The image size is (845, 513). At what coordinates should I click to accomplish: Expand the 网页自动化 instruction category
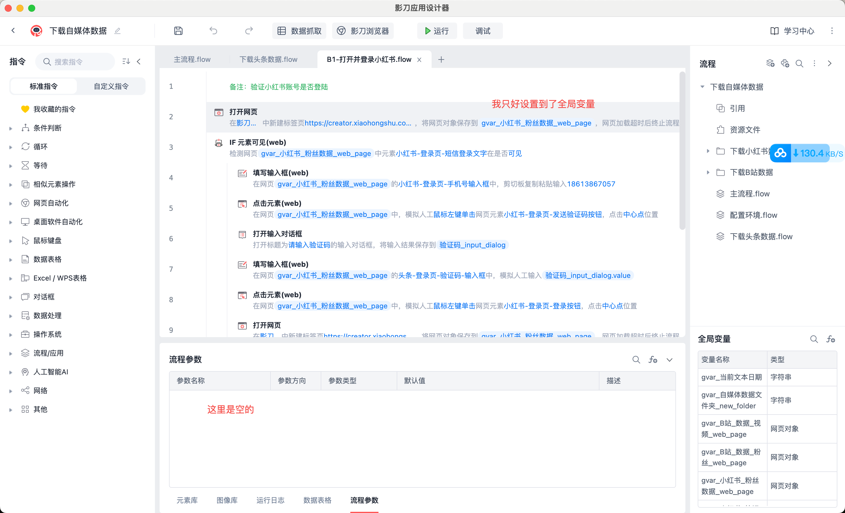11,203
